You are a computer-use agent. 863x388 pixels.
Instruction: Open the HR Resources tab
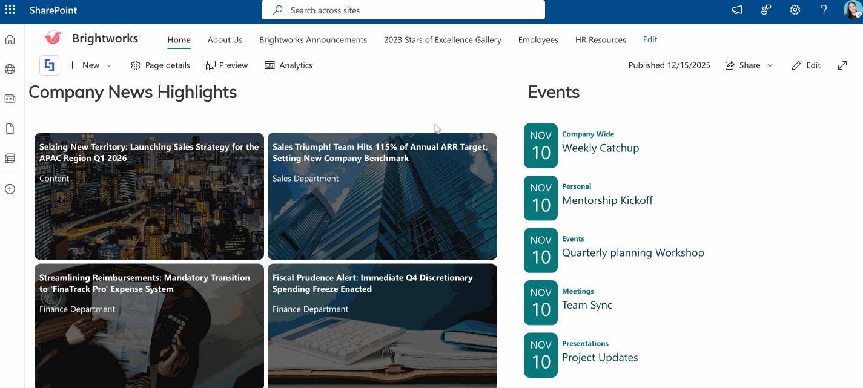click(x=600, y=39)
